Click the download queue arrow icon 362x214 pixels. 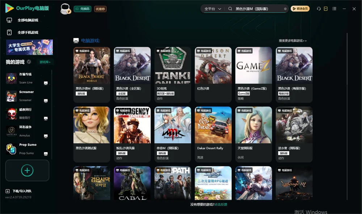7,191
